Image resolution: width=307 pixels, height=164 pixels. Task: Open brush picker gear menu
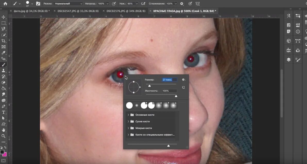click(184, 80)
